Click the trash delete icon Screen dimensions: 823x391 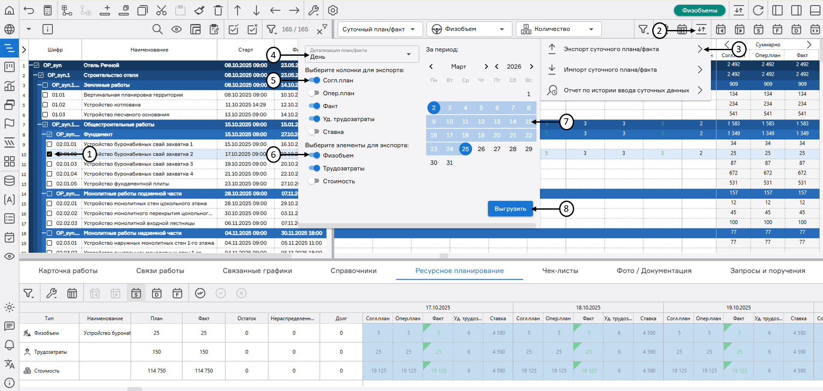(x=218, y=10)
